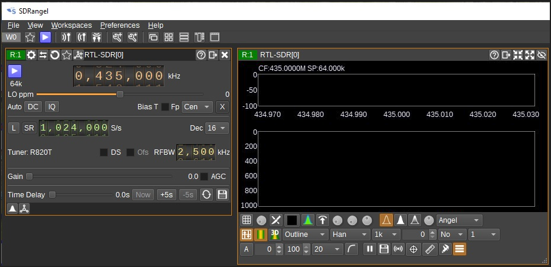The width and height of the screenshot is (551, 267).
Task: Open the Outline 3D style dropdown
Action: tap(305, 235)
